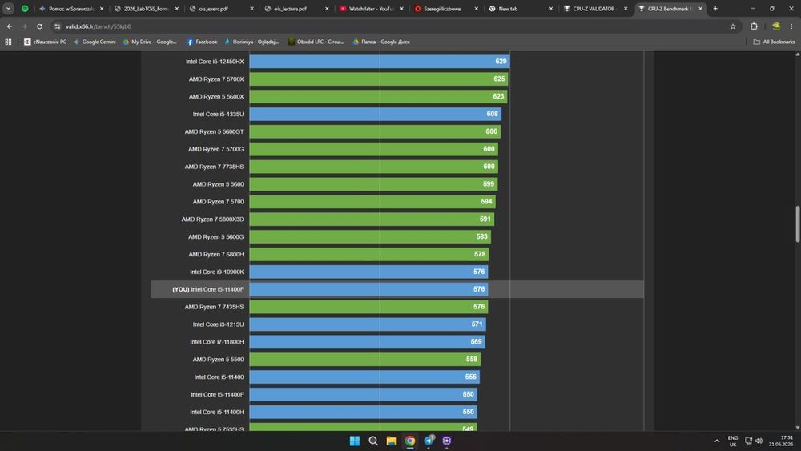Viewport: 801px width, 451px height.
Task: Click AMD Ryzen 7 7435HS label
Action: 214,307
